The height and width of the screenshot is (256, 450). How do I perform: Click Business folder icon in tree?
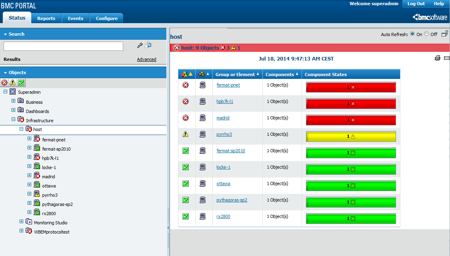click(21, 101)
